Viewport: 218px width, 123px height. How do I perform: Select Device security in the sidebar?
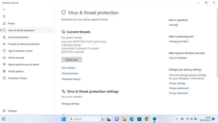(x=16, y=58)
